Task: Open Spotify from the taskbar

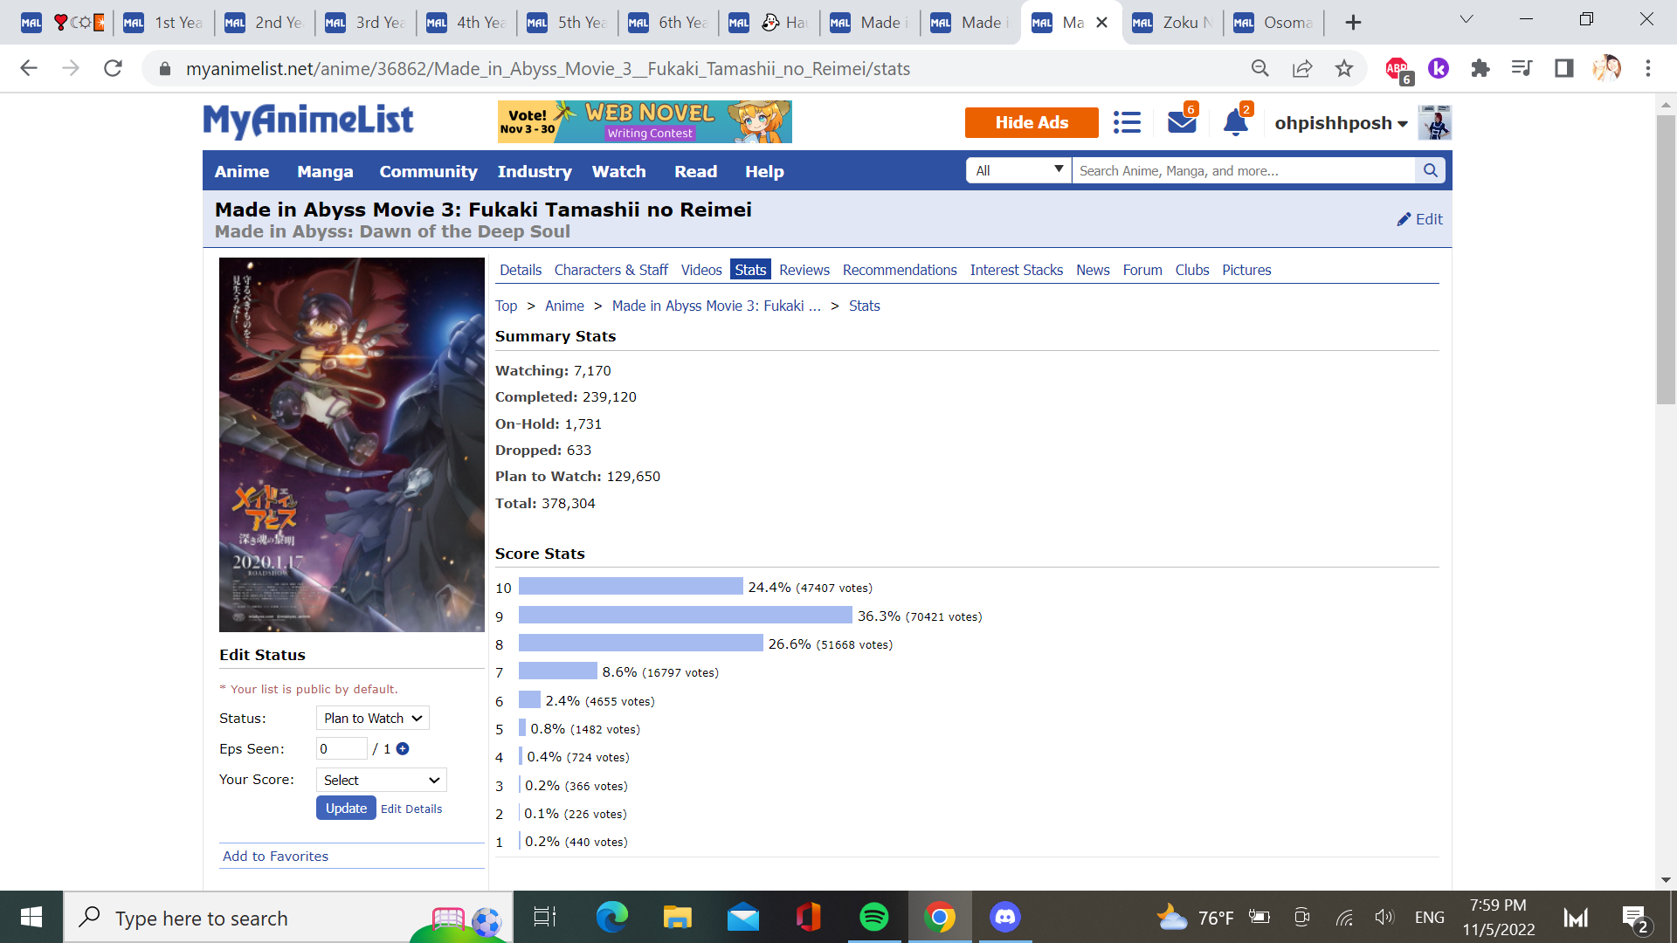Action: [874, 917]
